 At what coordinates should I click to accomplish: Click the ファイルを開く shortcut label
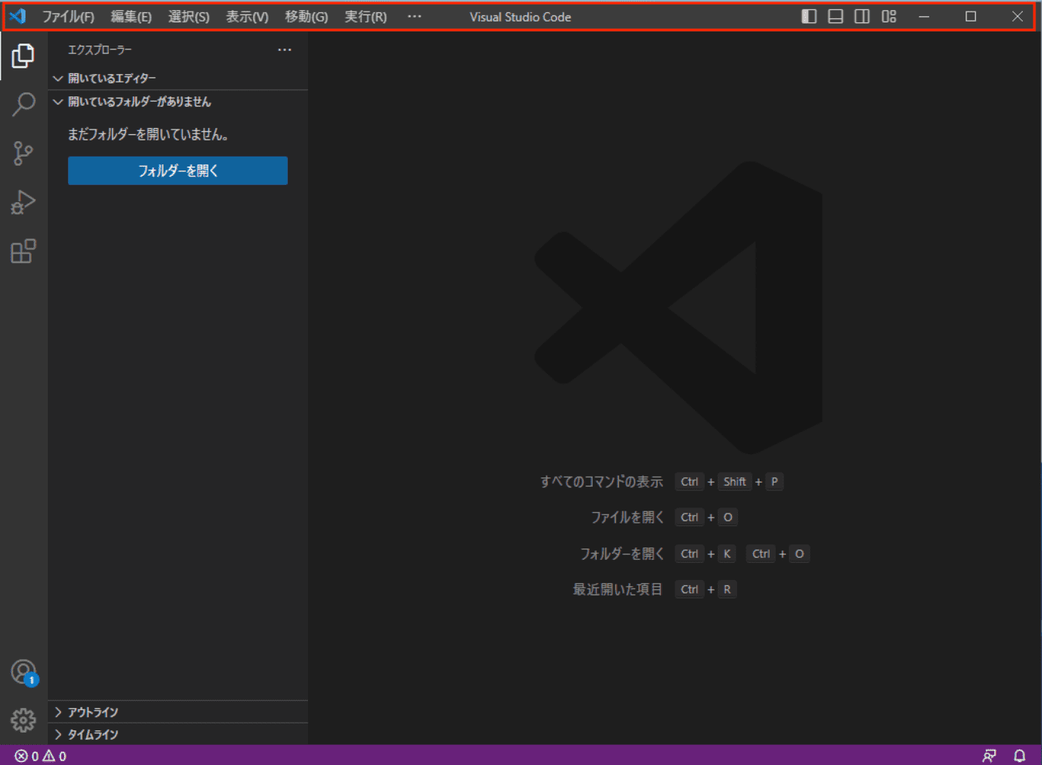tap(628, 517)
